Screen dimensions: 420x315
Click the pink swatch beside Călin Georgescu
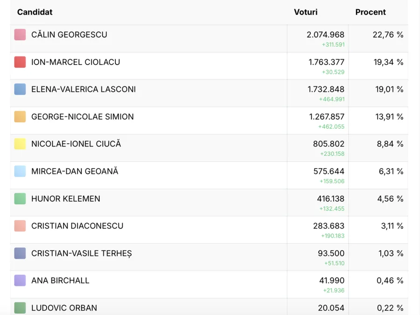(20, 35)
